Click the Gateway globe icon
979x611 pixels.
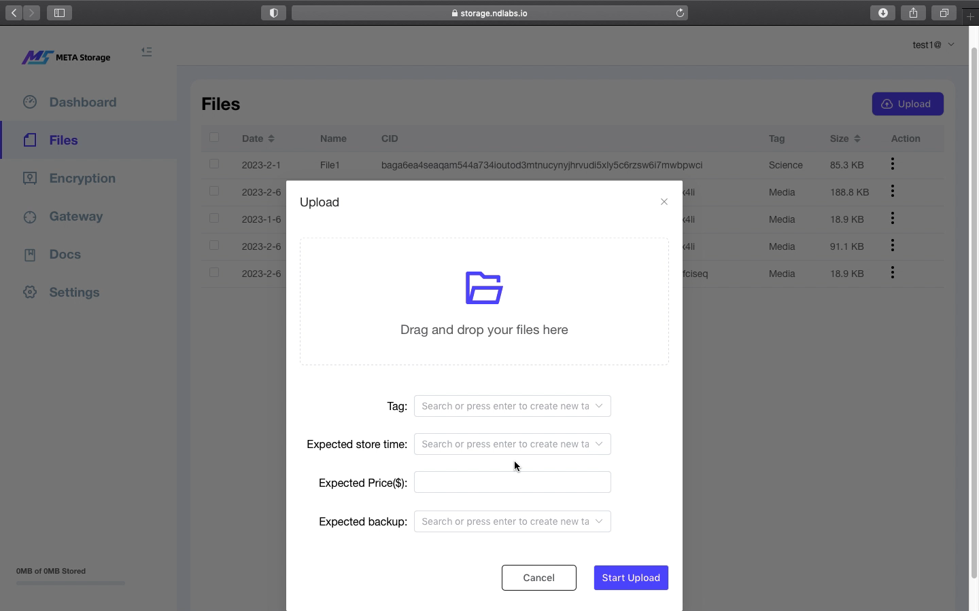[30, 217]
